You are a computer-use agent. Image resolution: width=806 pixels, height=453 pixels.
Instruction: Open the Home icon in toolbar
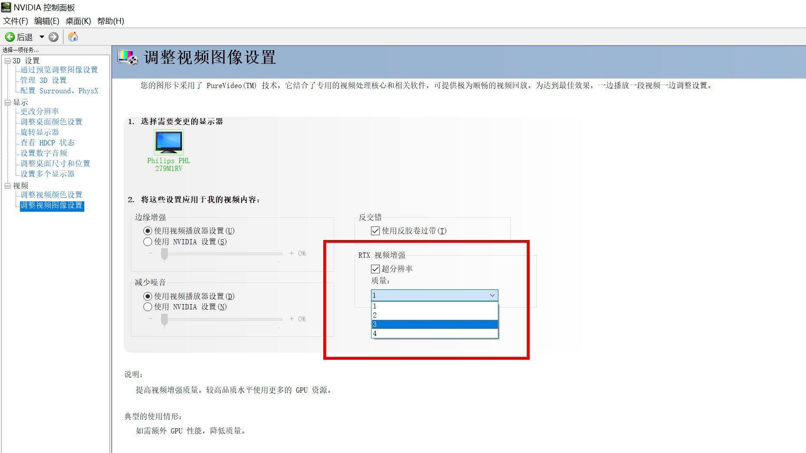pyautogui.click(x=73, y=37)
